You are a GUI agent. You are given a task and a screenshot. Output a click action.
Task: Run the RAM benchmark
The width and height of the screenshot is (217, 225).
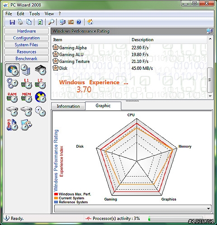click(x=12, y=97)
